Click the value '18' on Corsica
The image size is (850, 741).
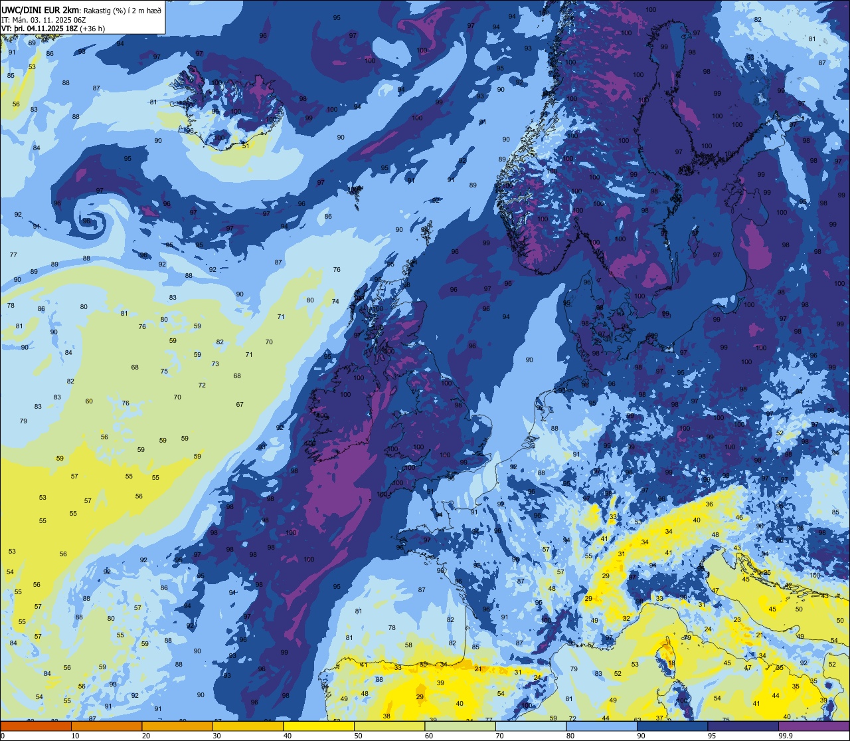click(x=671, y=663)
